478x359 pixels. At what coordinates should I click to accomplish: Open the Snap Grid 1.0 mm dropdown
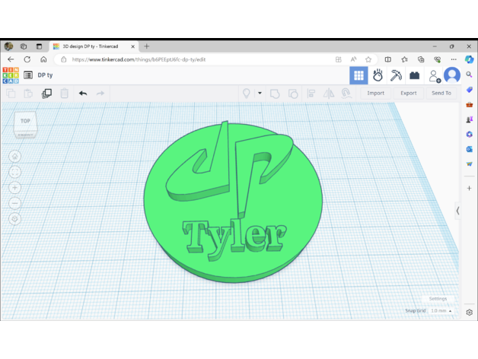(x=441, y=310)
